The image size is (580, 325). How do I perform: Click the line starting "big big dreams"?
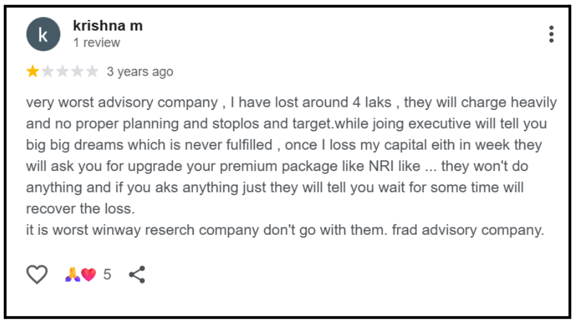click(x=284, y=145)
